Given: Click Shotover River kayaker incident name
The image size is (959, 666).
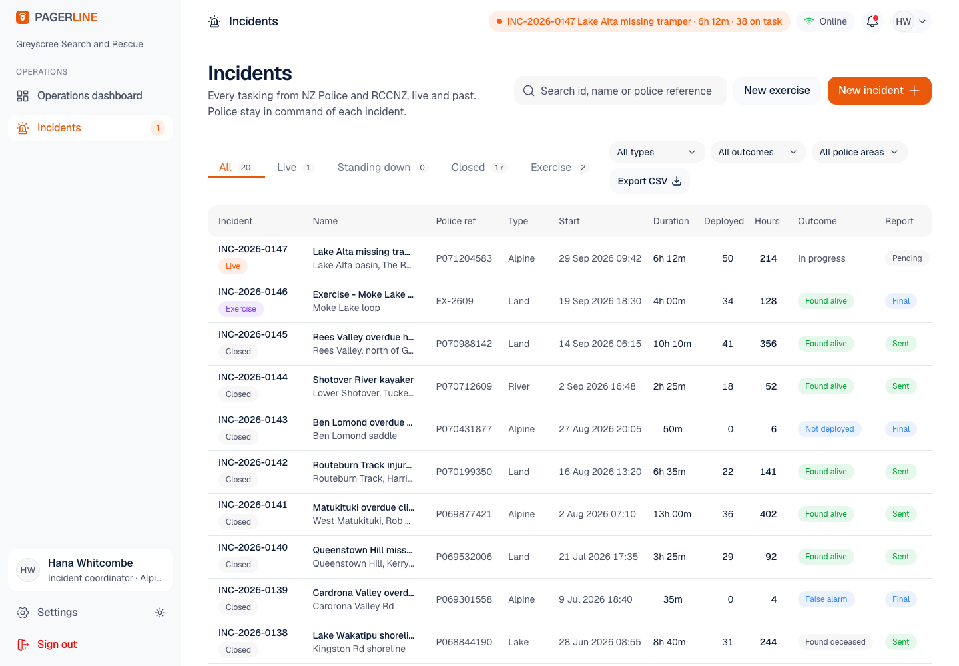Looking at the screenshot, I should (363, 380).
